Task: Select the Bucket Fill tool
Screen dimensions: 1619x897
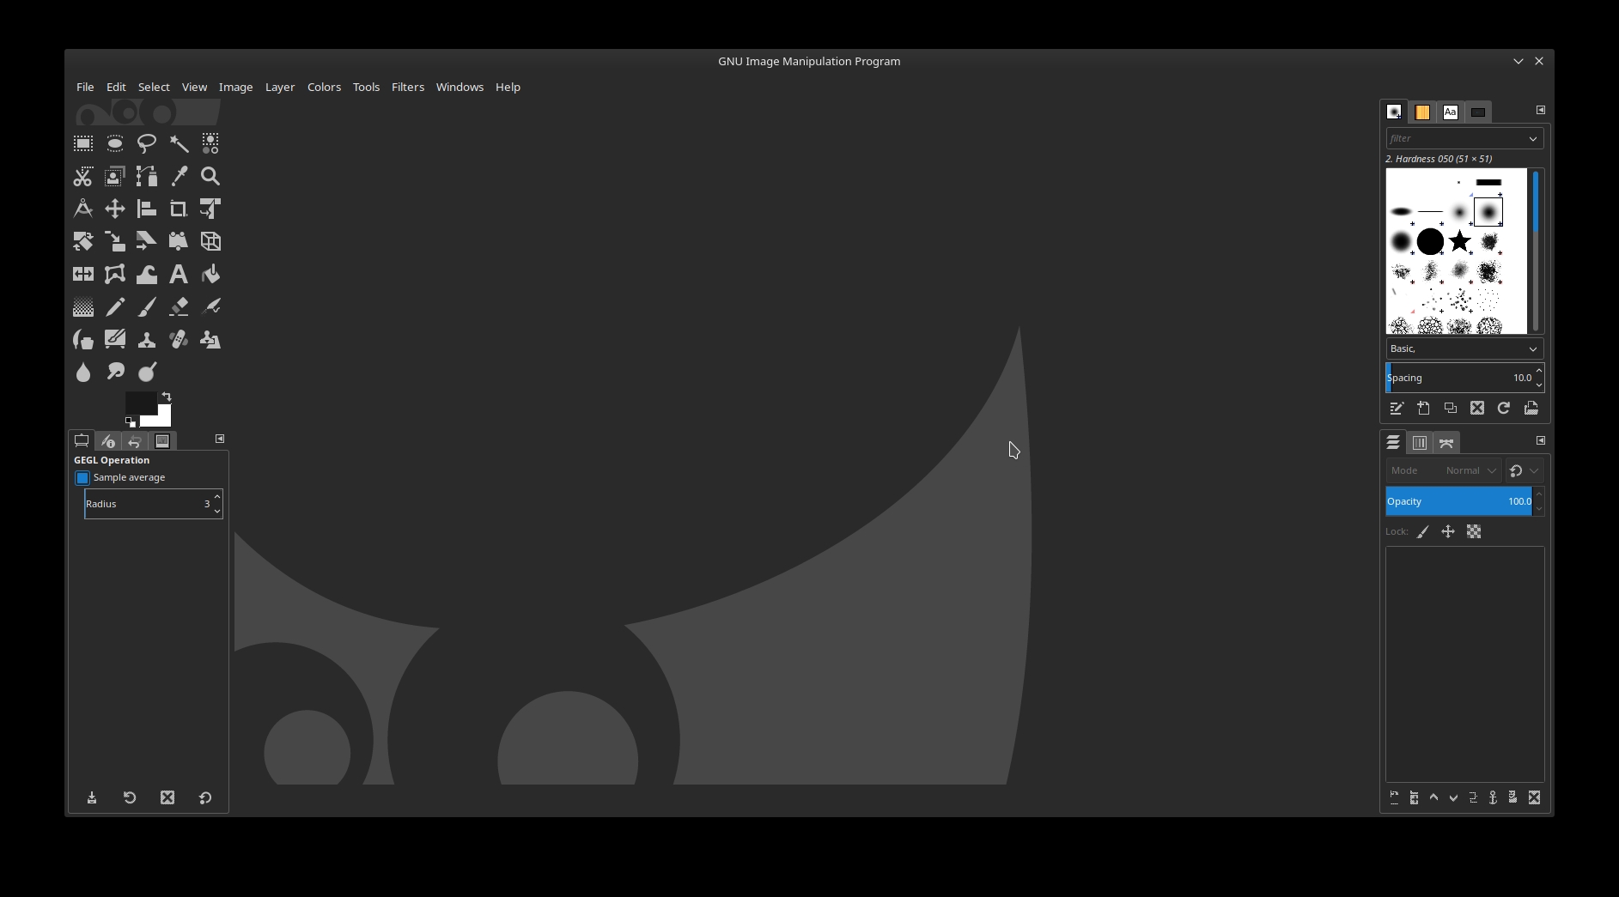Action: pyautogui.click(x=210, y=274)
